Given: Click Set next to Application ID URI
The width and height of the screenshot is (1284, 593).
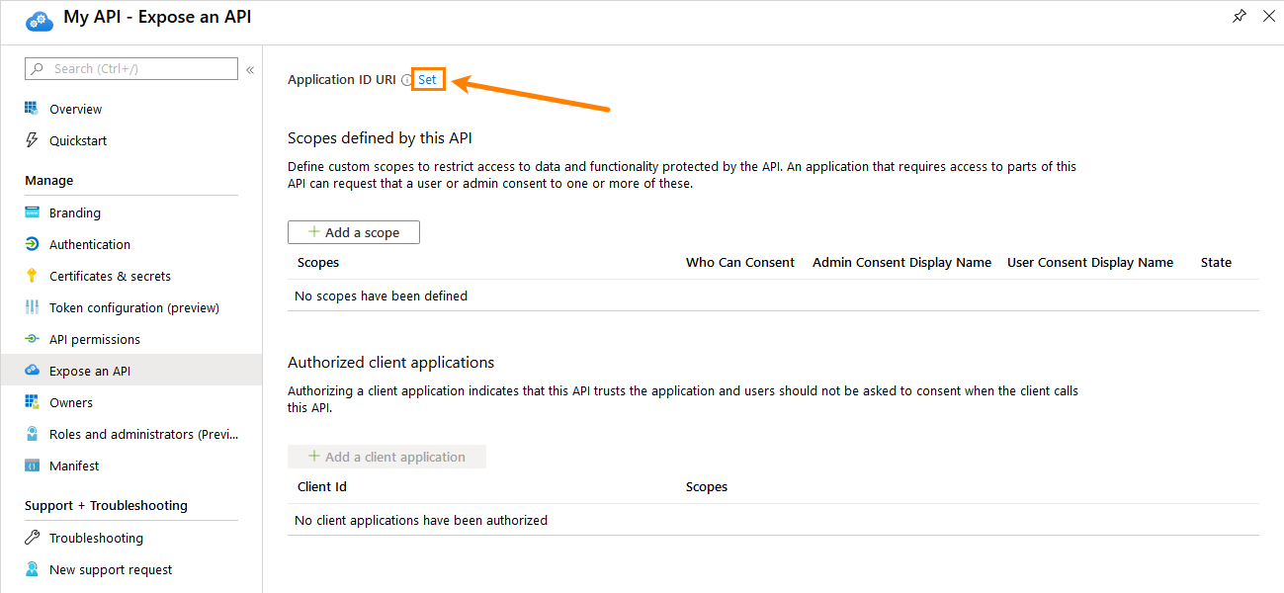Looking at the screenshot, I should coord(427,79).
